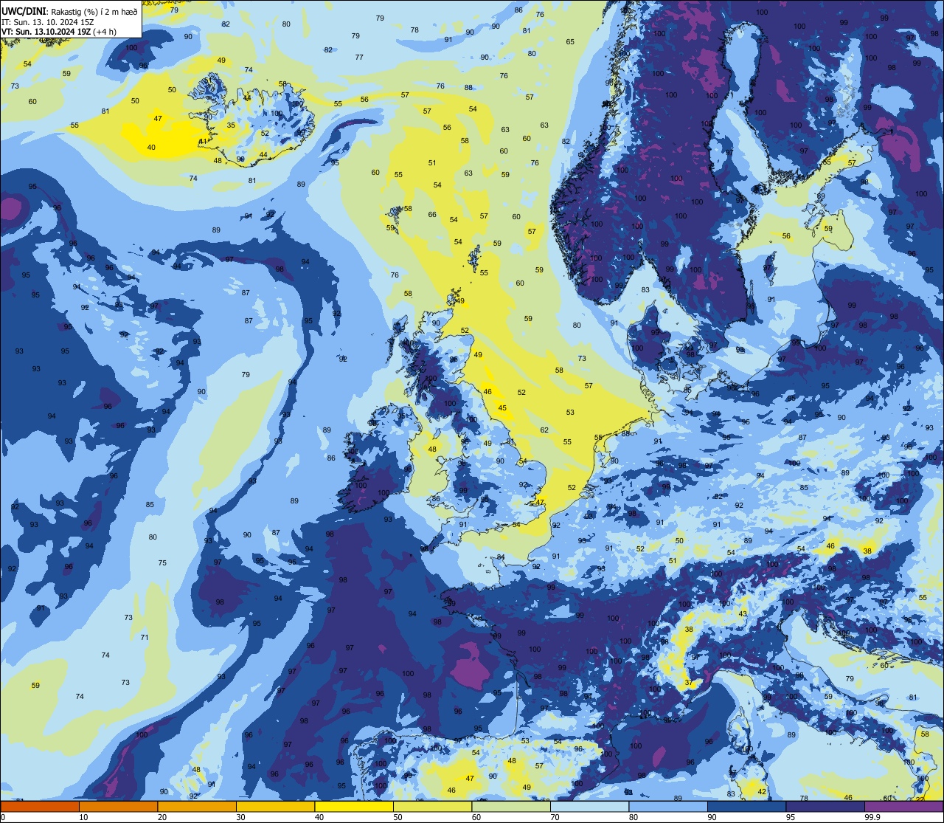The image size is (944, 823).
Task: Click the '40' value southwest of Iceland
Action: click(151, 148)
